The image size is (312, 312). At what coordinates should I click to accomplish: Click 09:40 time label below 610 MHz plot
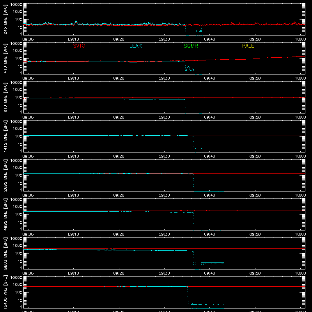point(209,117)
